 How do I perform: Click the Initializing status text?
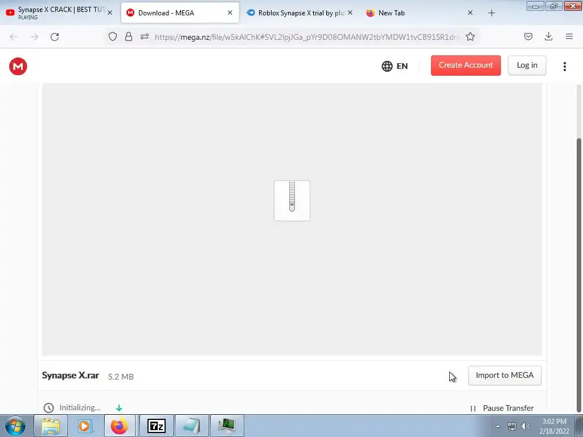80,407
